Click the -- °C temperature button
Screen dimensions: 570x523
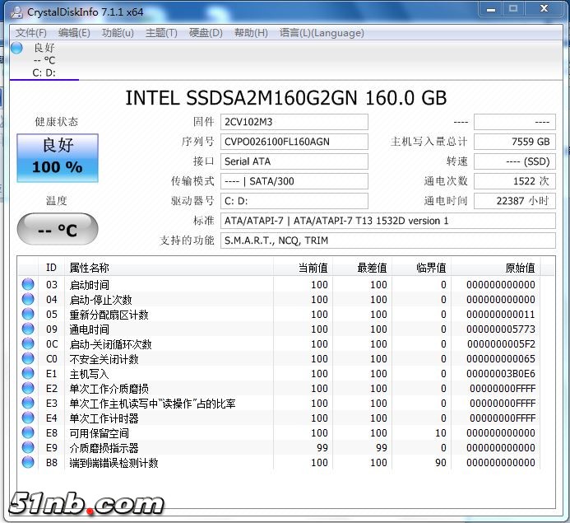point(58,230)
